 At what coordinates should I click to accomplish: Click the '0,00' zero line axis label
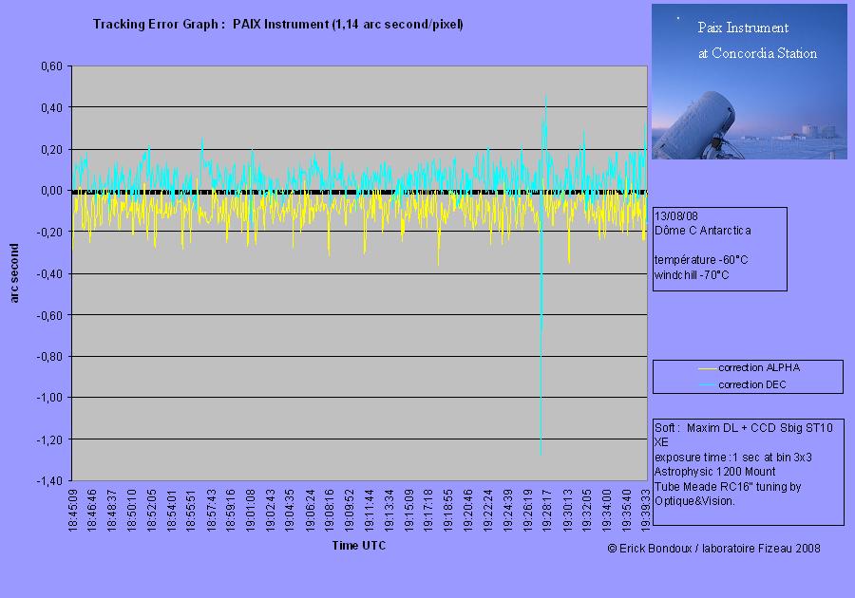[52, 191]
